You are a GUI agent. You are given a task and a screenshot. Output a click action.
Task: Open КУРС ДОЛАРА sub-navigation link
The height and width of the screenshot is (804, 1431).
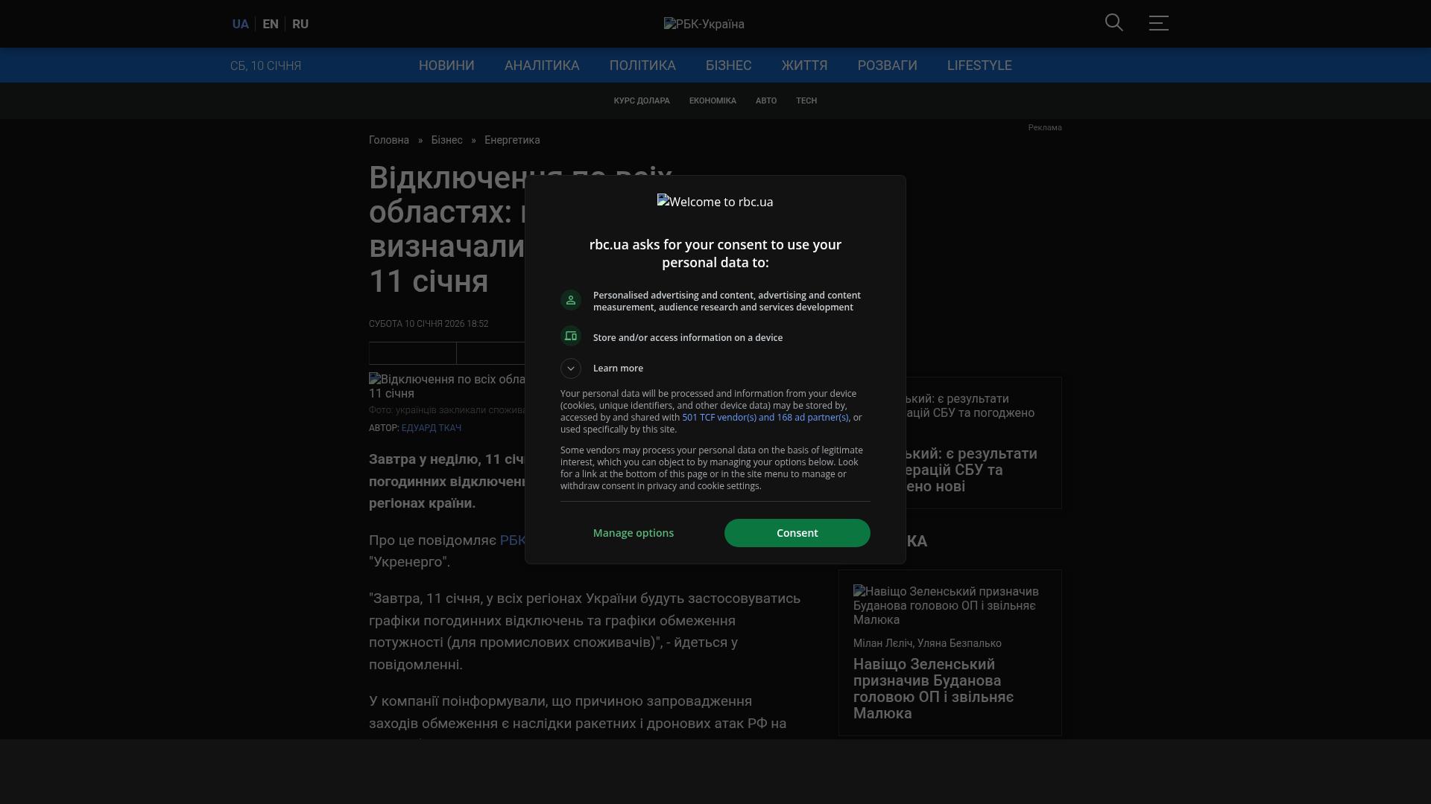click(x=642, y=100)
